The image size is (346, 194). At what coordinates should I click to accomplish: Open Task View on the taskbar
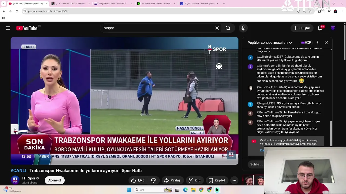coord(177,190)
